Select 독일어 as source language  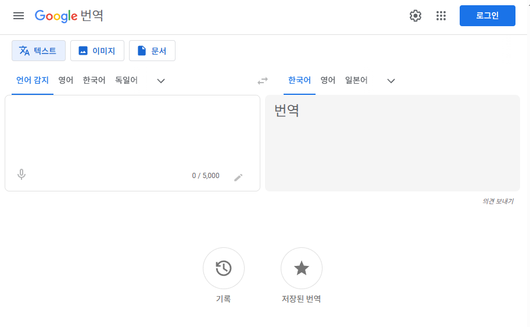pos(127,80)
